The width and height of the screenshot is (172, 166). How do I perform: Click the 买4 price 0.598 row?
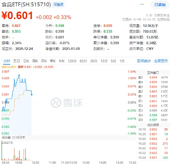[153, 115]
